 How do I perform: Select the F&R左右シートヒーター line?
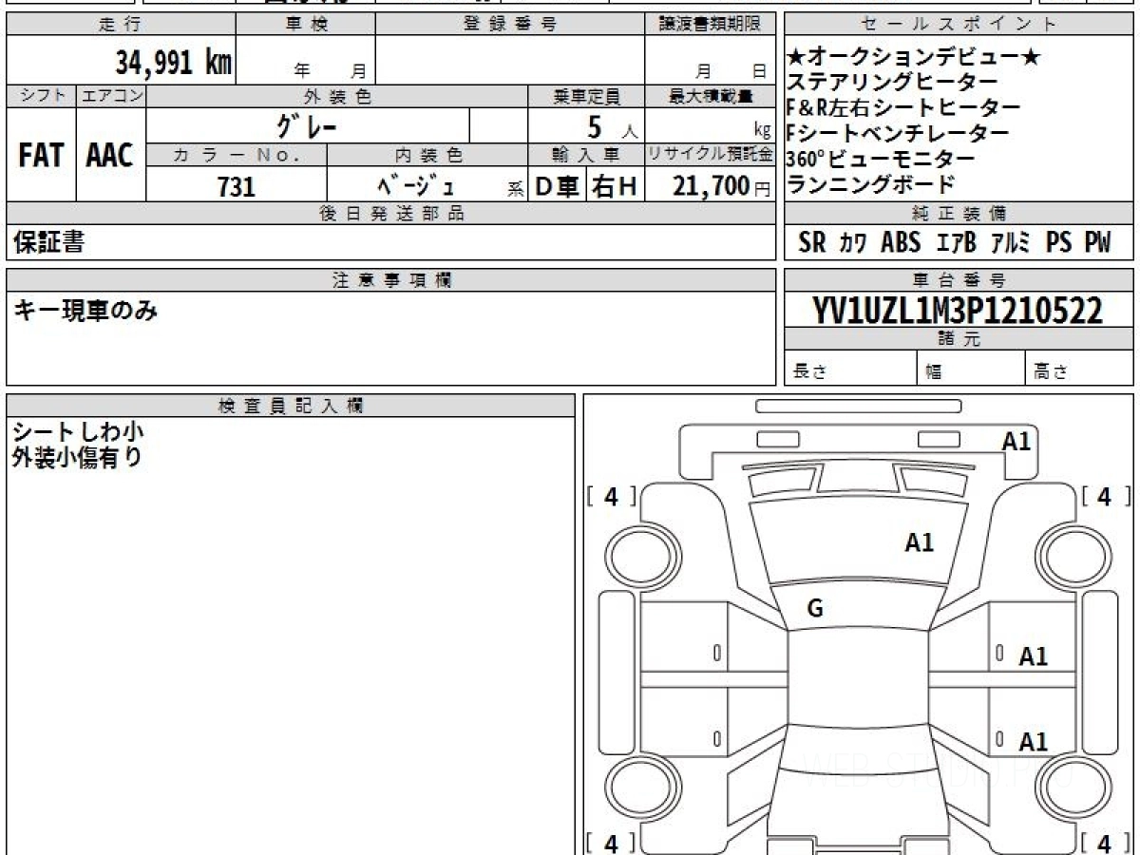click(903, 108)
